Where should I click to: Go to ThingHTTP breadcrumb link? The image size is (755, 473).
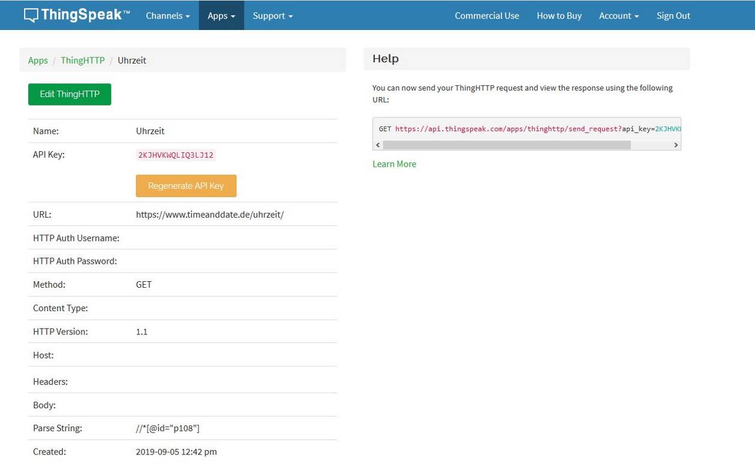point(83,60)
